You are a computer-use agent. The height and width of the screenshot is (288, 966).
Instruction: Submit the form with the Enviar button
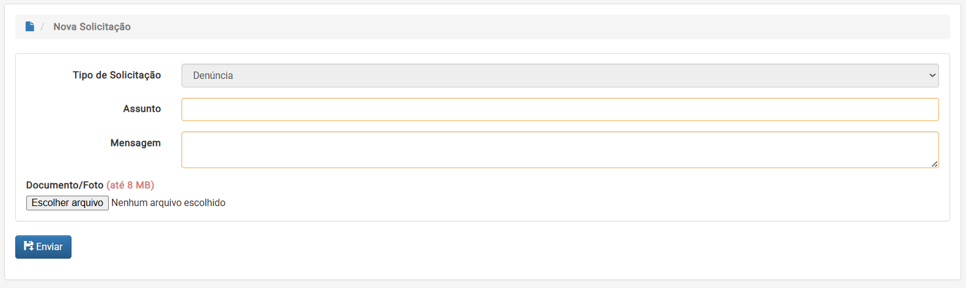pyautogui.click(x=43, y=247)
